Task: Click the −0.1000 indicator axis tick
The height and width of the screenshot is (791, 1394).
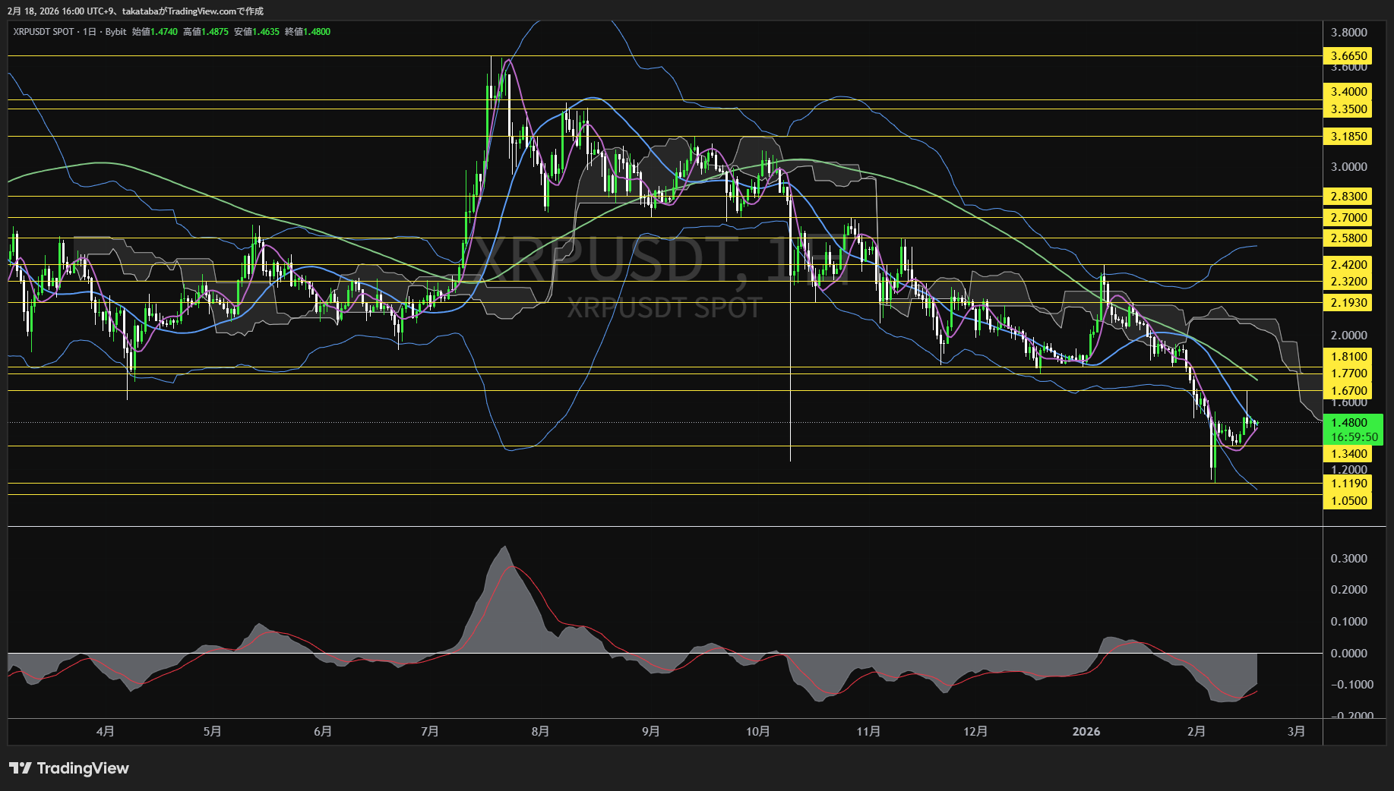Action: point(1351,684)
